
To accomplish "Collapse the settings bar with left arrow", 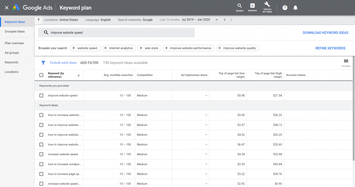I will (38, 20).
